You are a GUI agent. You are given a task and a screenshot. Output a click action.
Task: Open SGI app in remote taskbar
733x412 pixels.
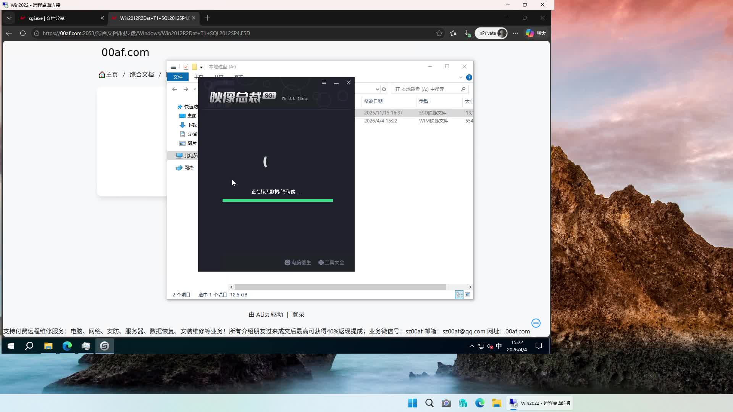point(105,346)
